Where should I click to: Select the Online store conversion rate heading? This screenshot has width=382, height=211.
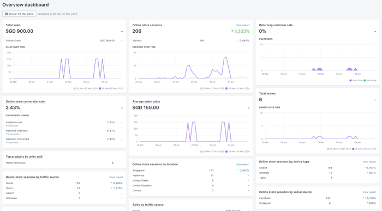(x=25, y=101)
